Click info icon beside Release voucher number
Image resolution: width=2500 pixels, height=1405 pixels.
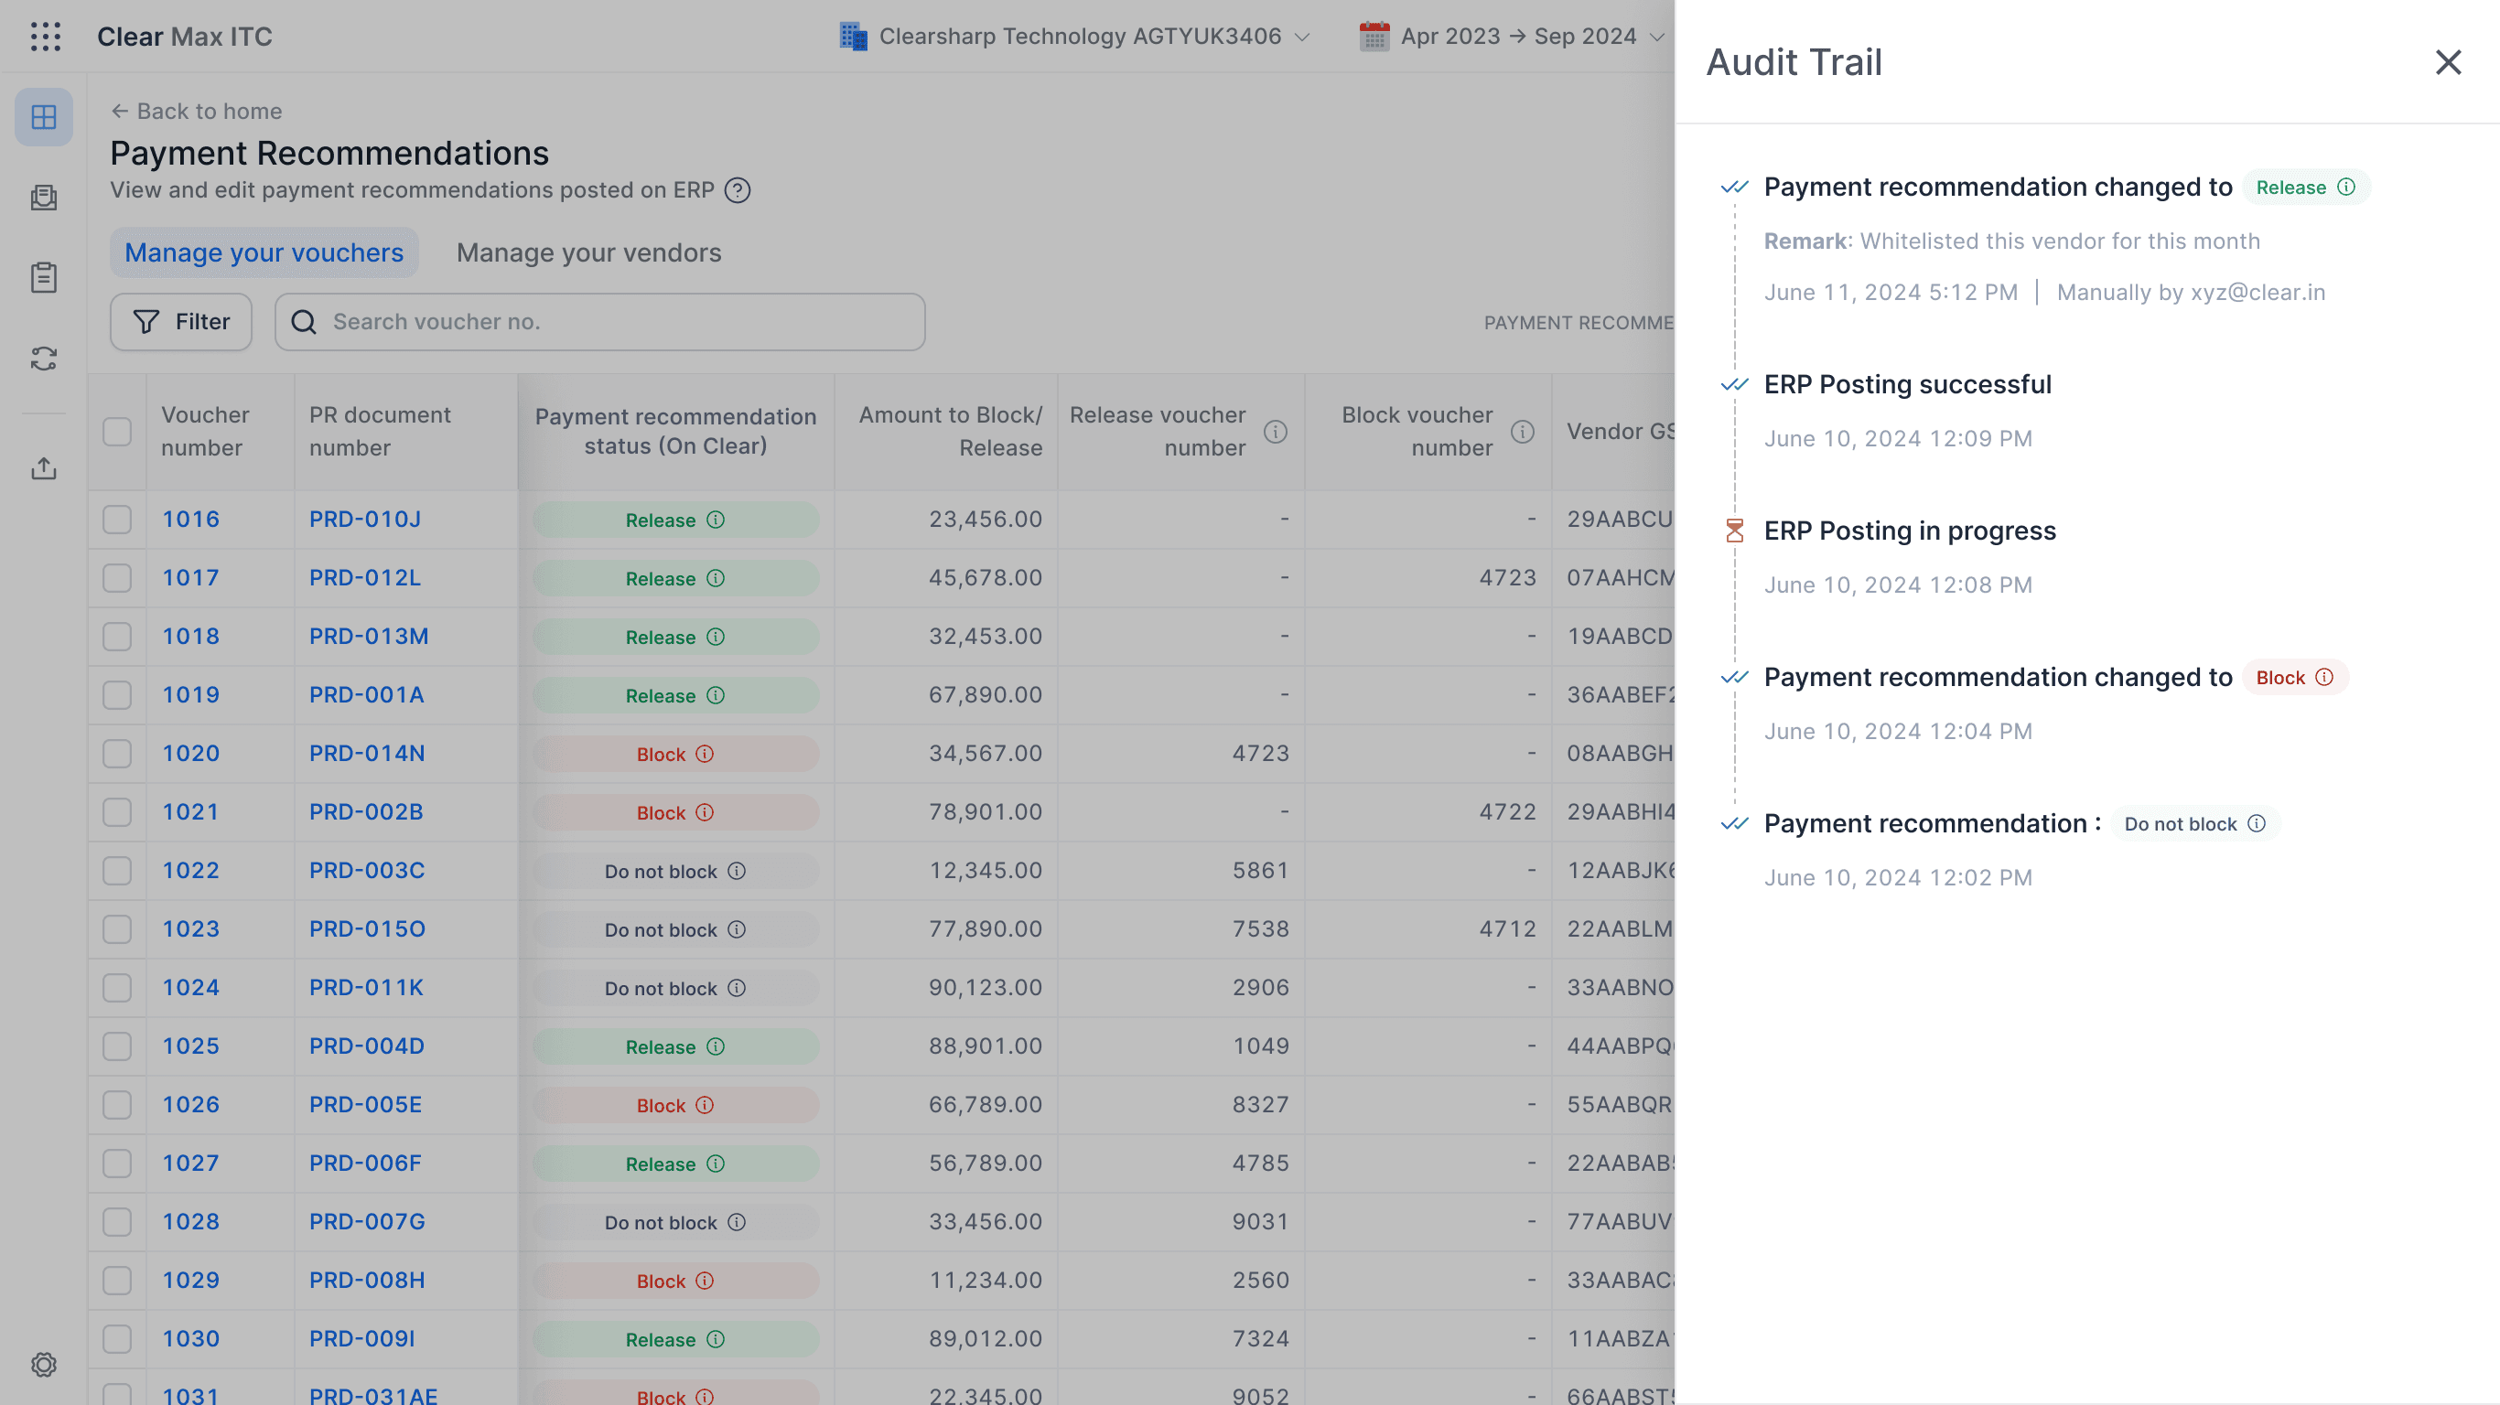pyautogui.click(x=1276, y=432)
